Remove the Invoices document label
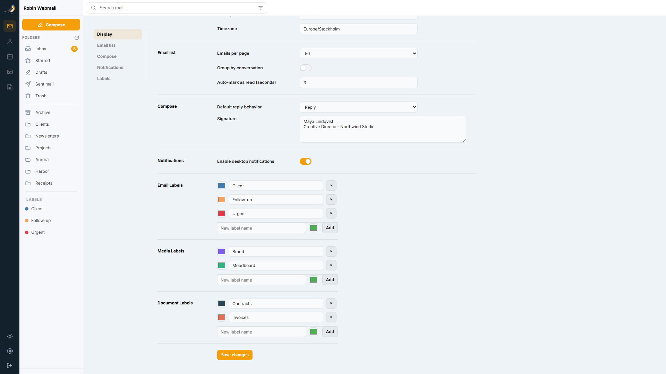 pyautogui.click(x=331, y=317)
